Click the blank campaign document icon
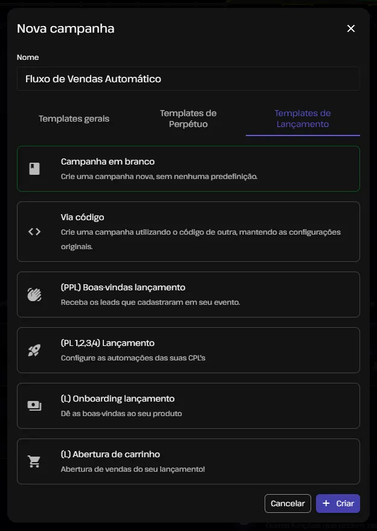The image size is (377, 531). (34, 169)
